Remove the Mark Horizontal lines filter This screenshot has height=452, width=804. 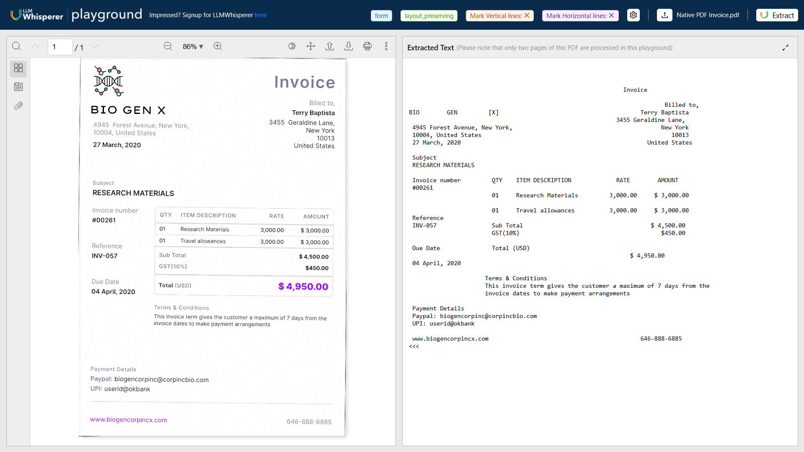(611, 15)
